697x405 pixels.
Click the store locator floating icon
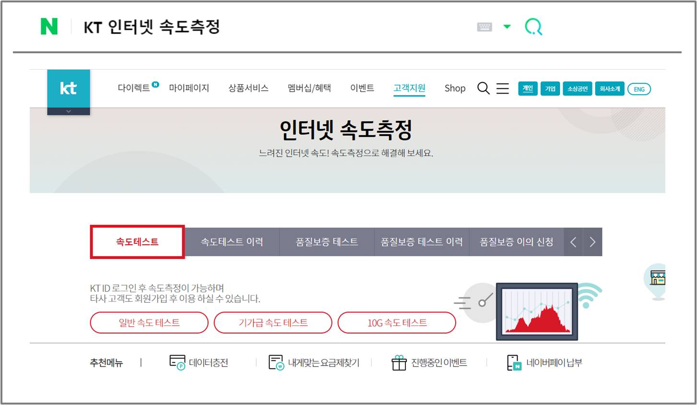(x=655, y=282)
